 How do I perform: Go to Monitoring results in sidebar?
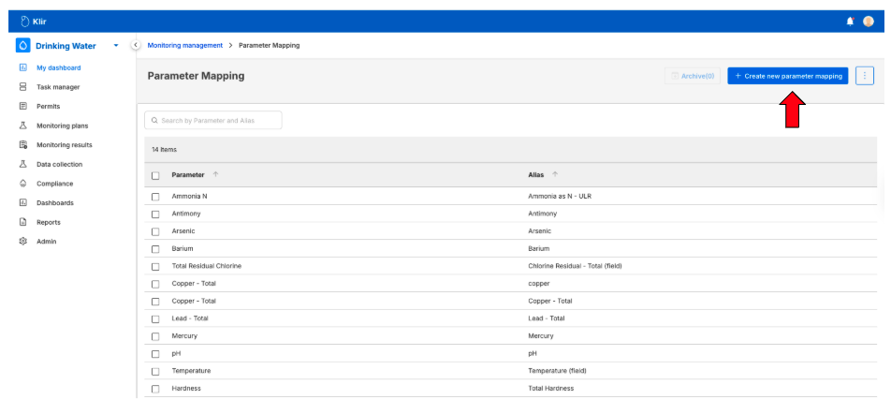(x=64, y=145)
